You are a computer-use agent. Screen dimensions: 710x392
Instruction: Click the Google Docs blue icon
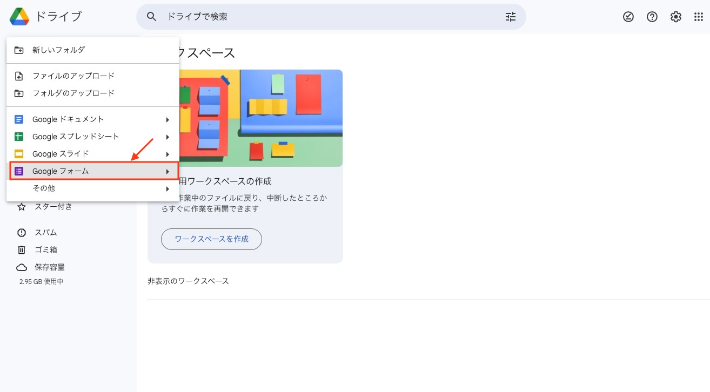pyautogui.click(x=19, y=119)
